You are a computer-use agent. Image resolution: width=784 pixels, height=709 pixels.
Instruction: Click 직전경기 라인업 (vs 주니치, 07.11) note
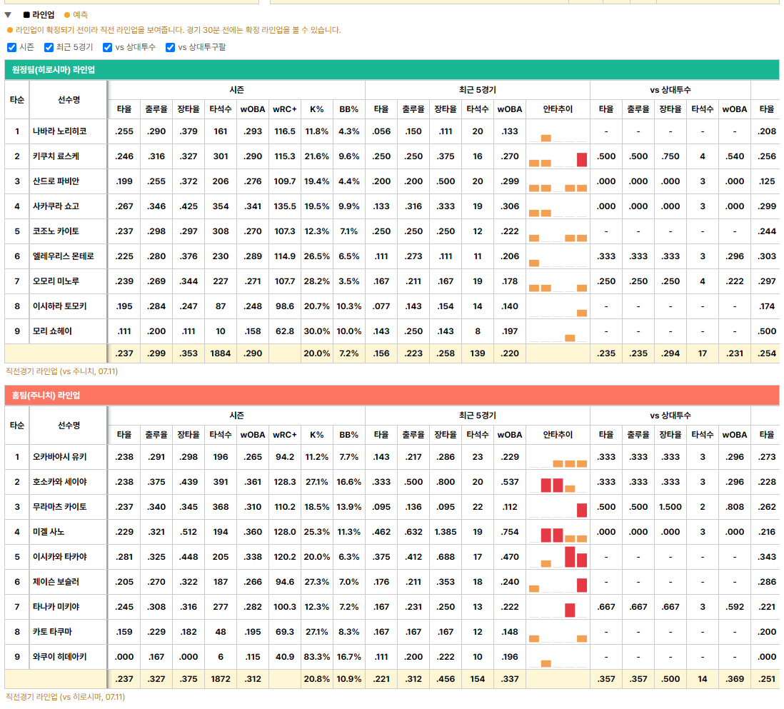coord(61,371)
